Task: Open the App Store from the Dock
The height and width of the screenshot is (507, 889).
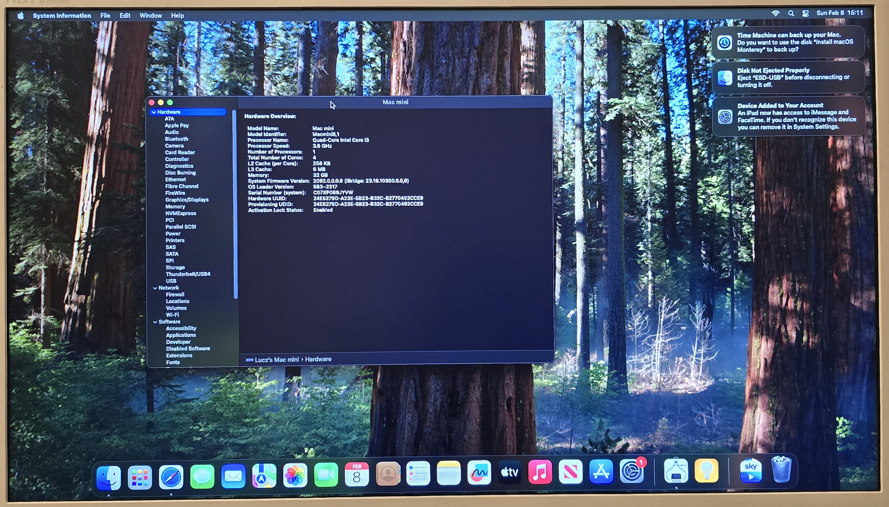Action: [x=601, y=471]
